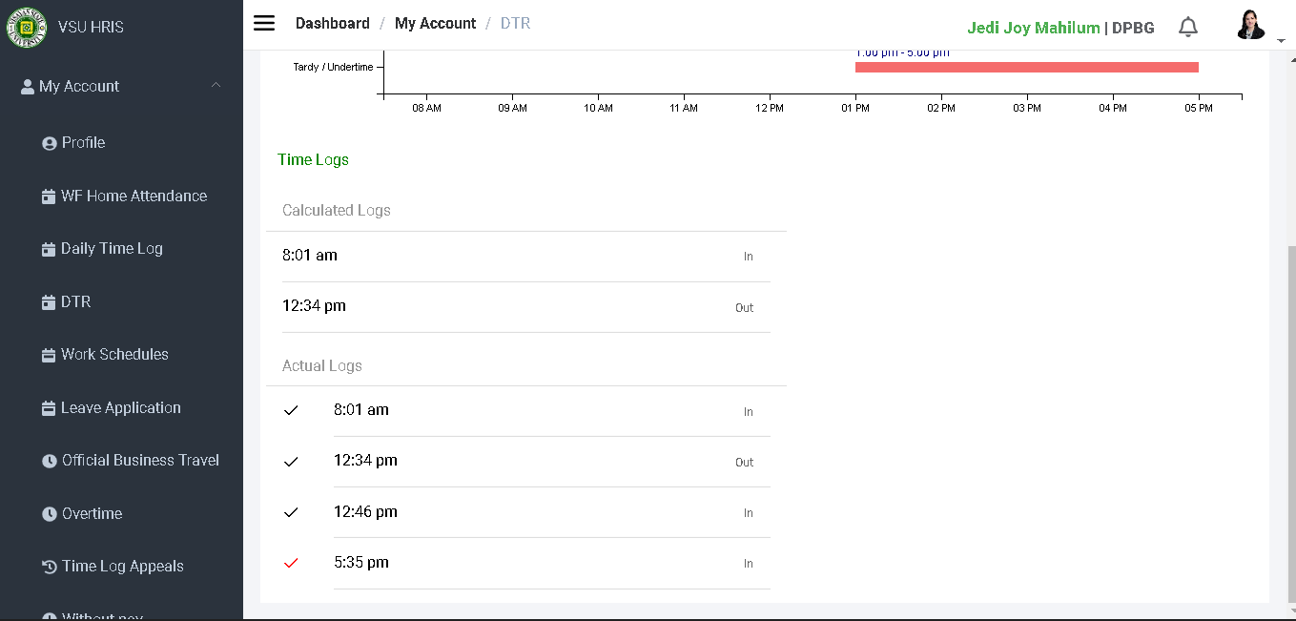1296x621 pixels.
Task: Click the red Tardy/Undertime bar
Action: [x=1026, y=67]
